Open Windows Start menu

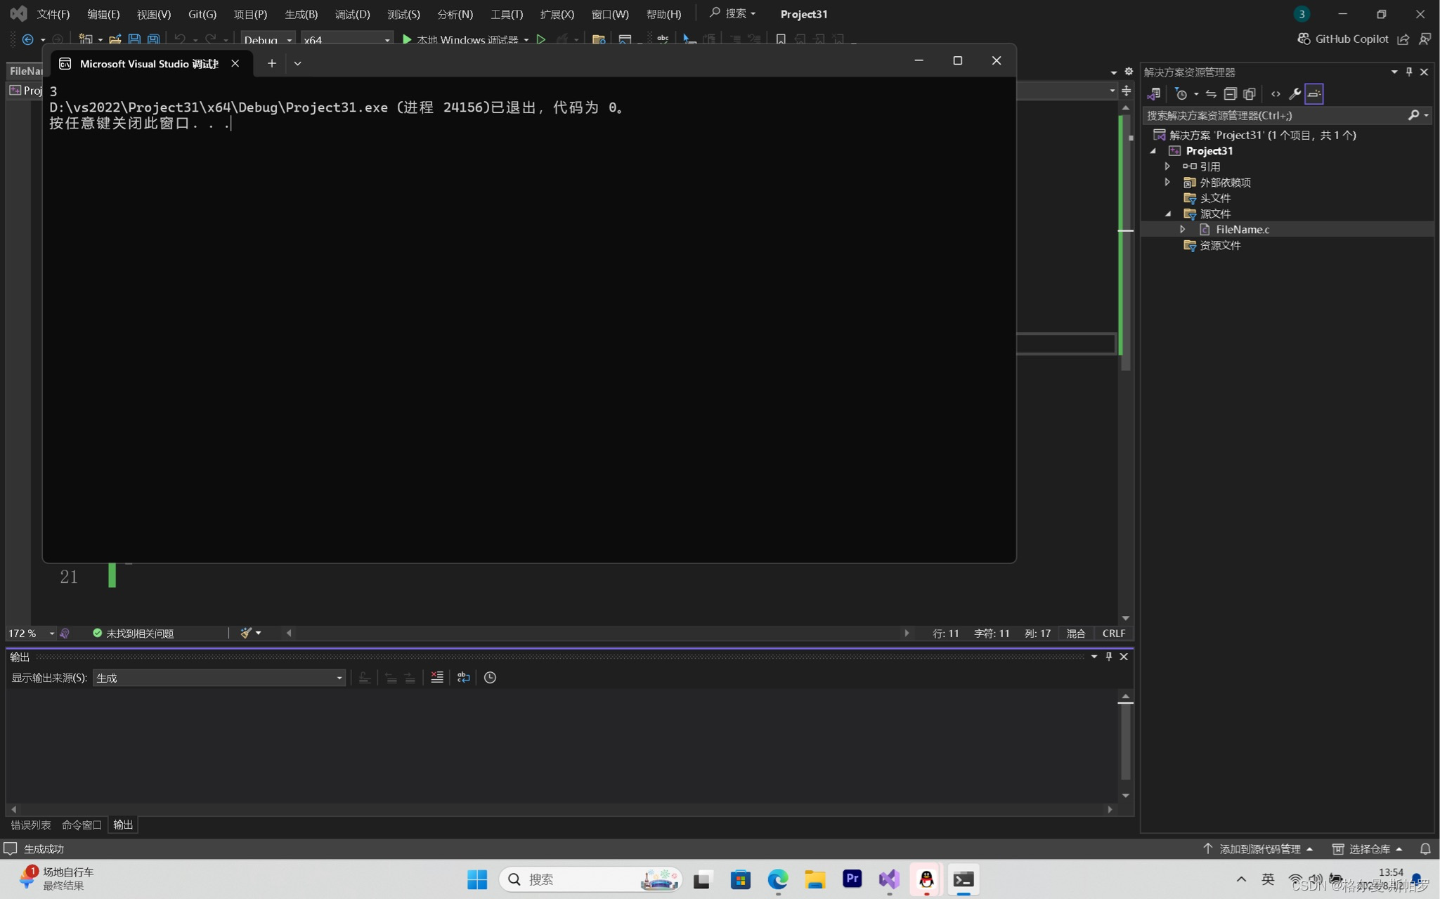(x=477, y=879)
